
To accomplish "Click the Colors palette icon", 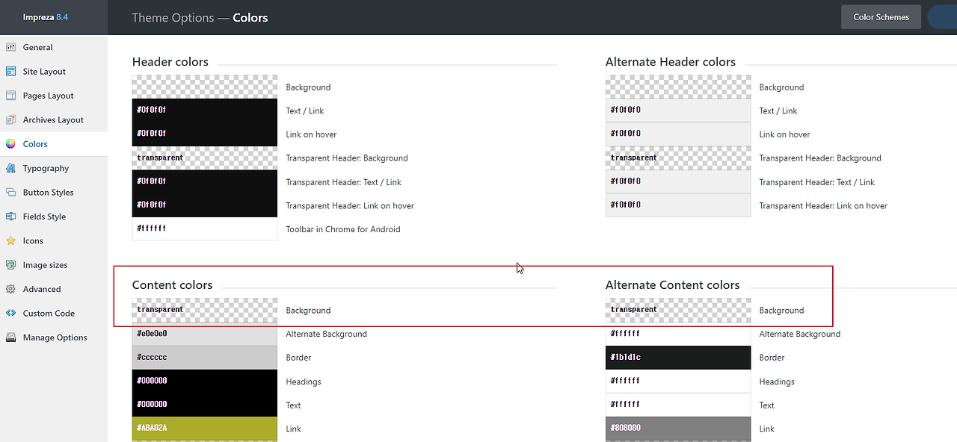I will tap(10, 144).
